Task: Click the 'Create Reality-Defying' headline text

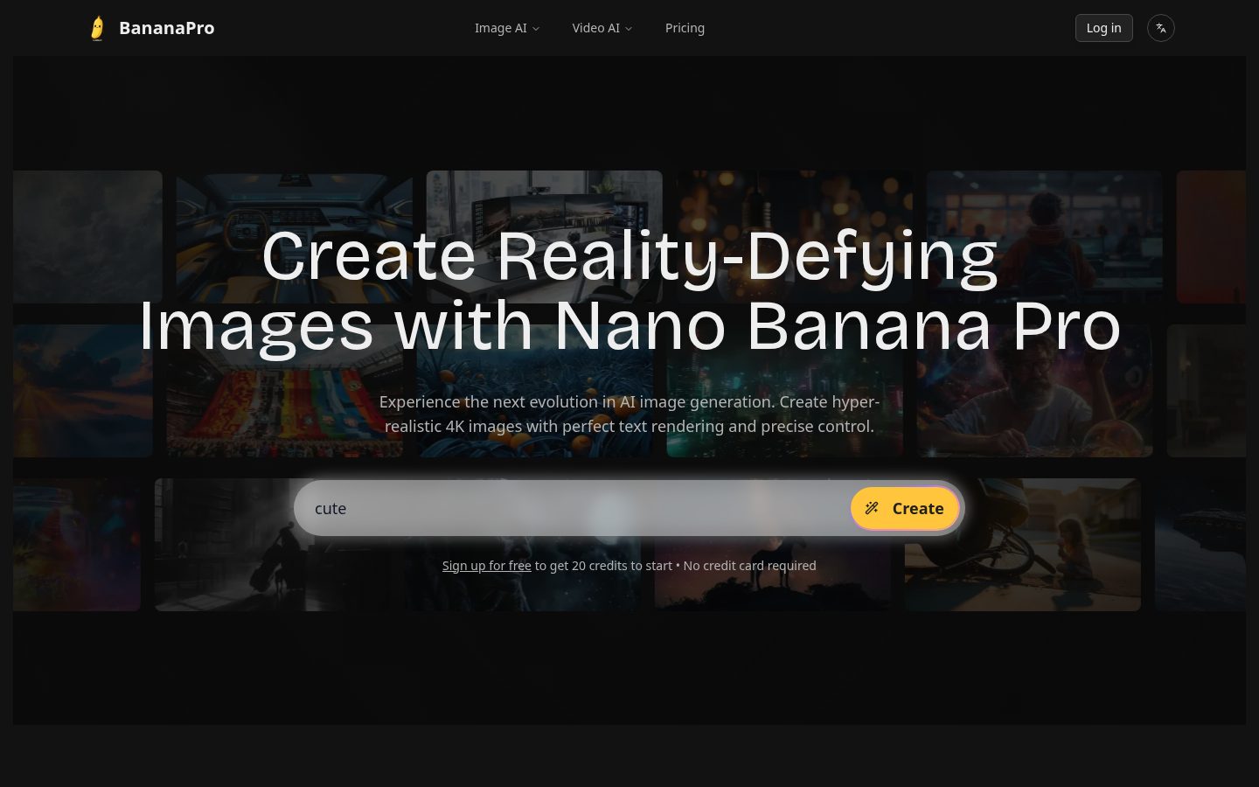Action: pyautogui.click(x=629, y=255)
